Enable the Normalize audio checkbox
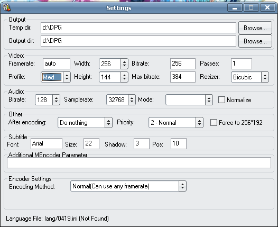The width and height of the screenshot is (278, 227). pos(221,100)
